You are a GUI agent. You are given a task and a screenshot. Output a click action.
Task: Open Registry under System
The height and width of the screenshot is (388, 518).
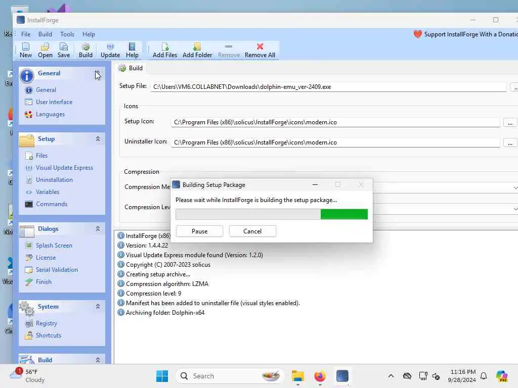click(46, 323)
